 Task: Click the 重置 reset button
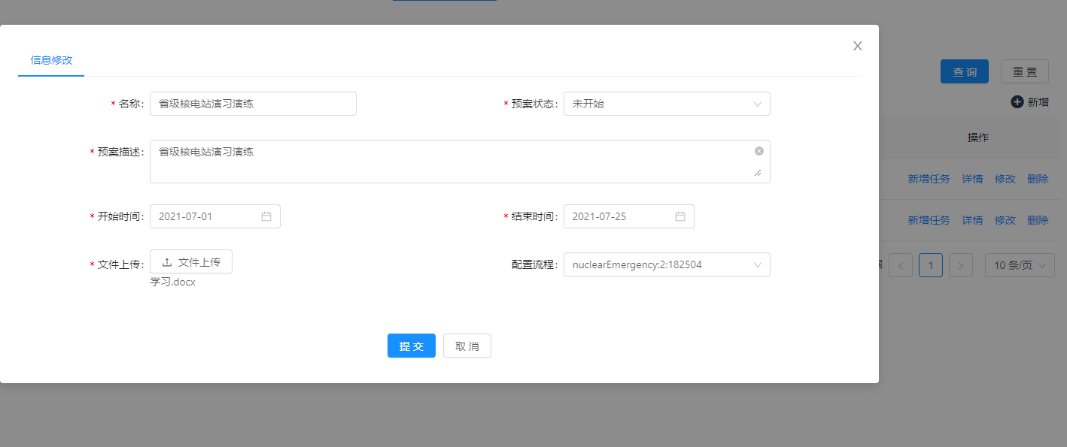(x=1024, y=71)
